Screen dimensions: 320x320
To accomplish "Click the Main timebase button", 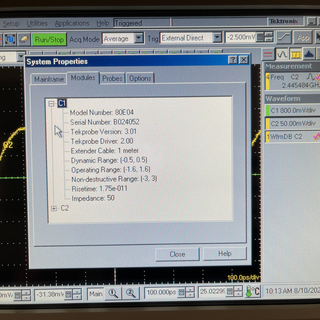I will point(96,294).
